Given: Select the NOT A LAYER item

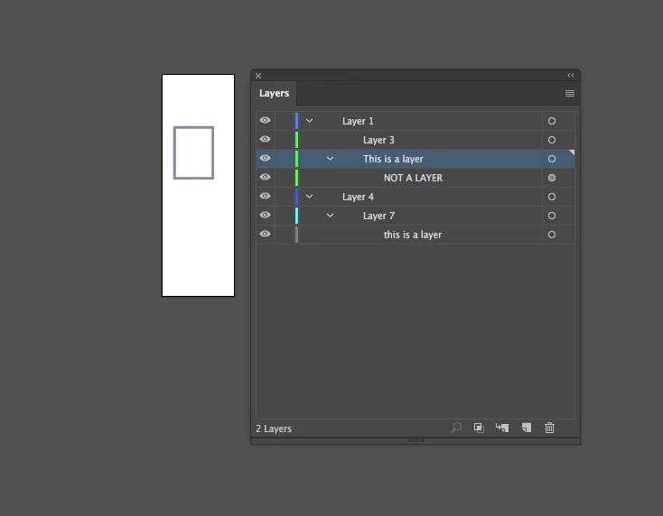Looking at the screenshot, I should pos(416,178).
